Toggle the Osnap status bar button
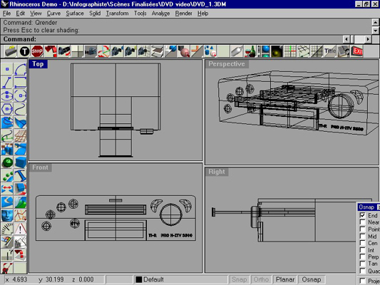The height and width of the screenshot is (285, 380). tap(311, 280)
